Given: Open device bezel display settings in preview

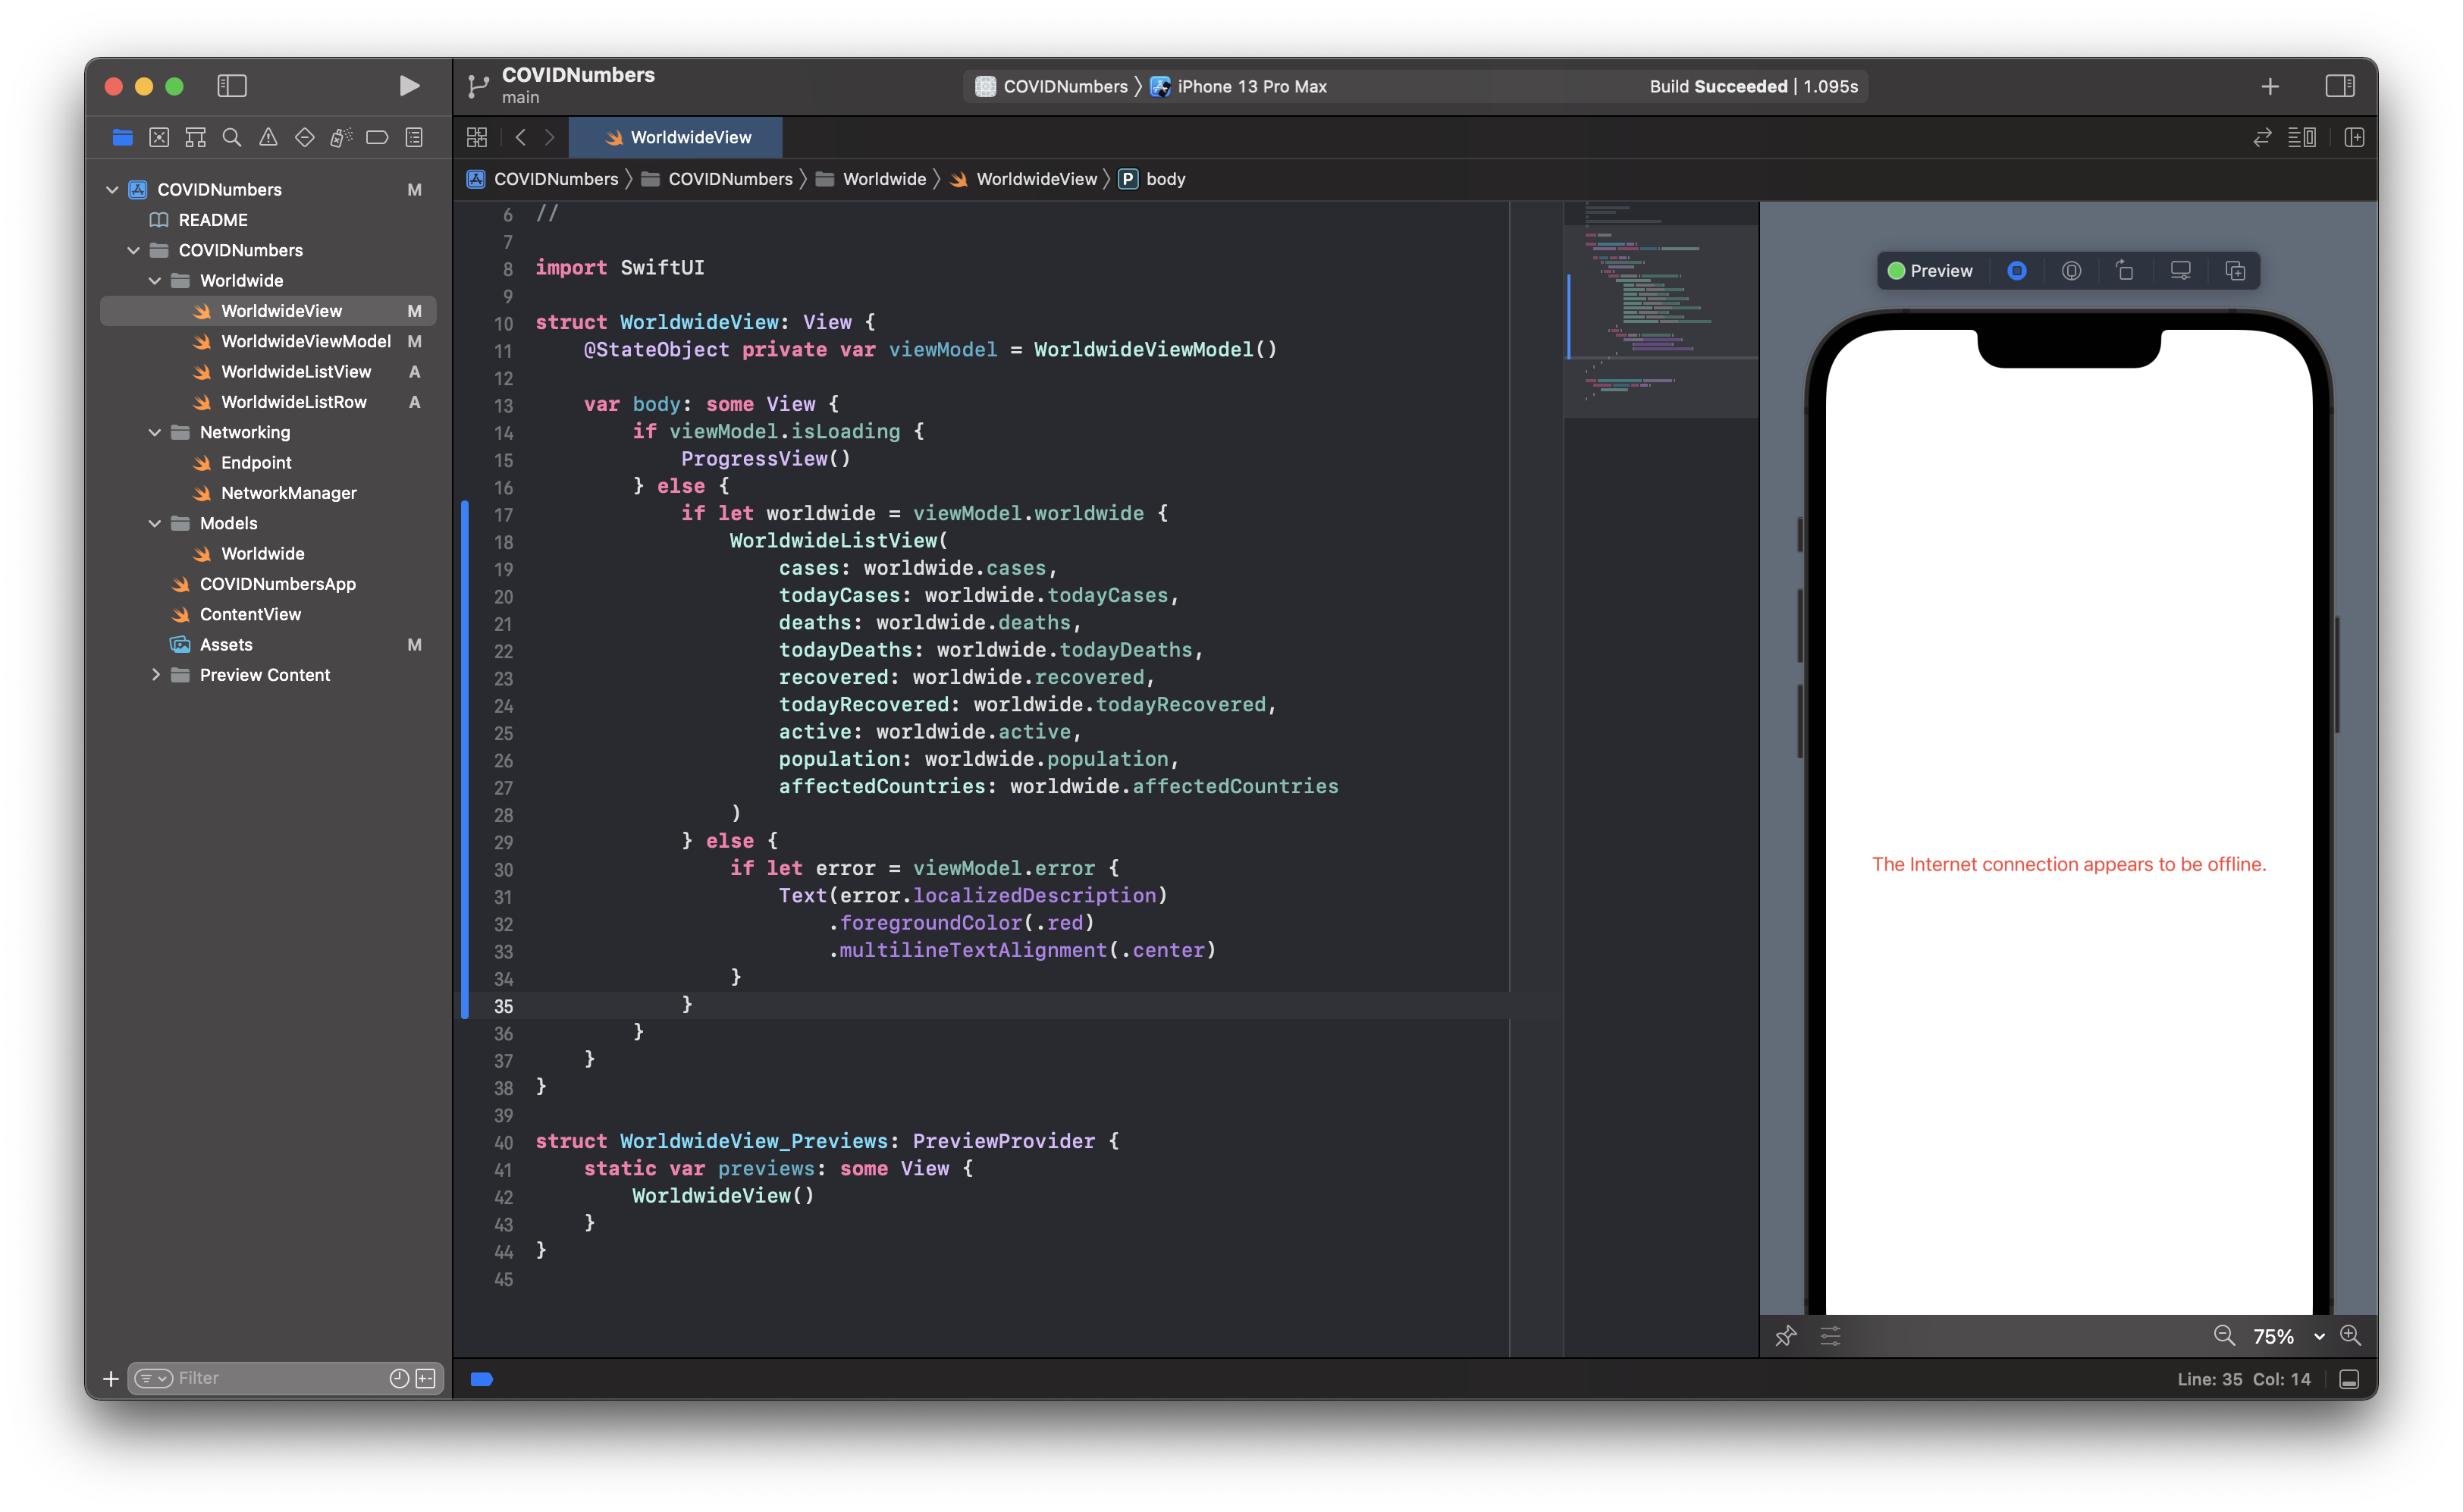Looking at the screenshot, I should [x=2180, y=270].
